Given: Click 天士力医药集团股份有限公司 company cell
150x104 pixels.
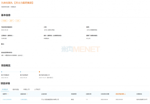Looking at the screenshot, I should pos(50,99).
